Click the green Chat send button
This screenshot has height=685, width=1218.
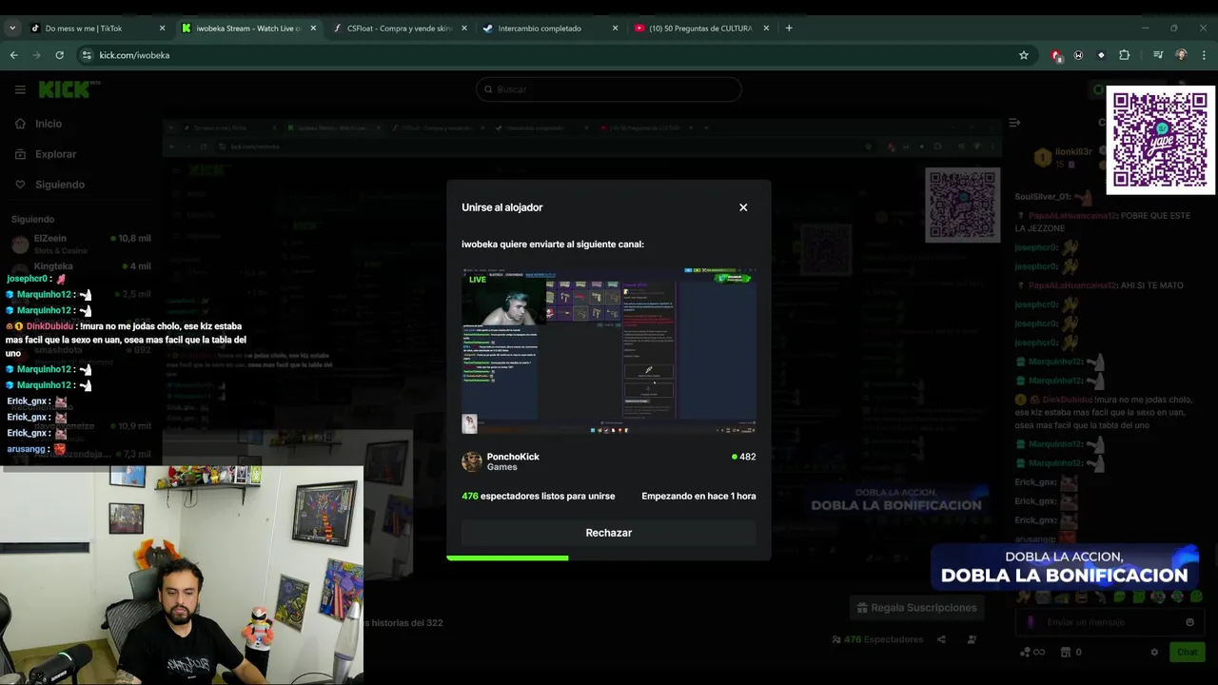click(x=1187, y=652)
